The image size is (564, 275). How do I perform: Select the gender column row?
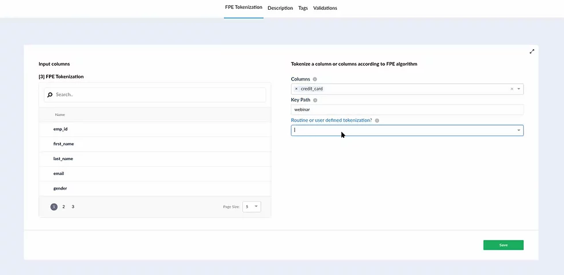pos(155,188)
